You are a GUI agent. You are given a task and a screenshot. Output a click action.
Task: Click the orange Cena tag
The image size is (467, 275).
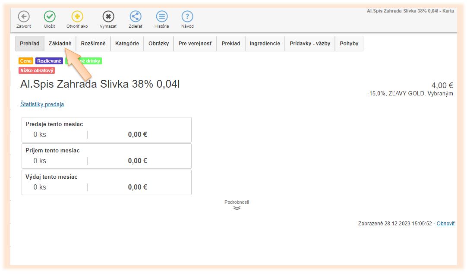26,61
